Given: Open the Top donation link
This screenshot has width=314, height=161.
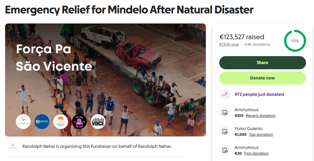Looking at the screenshot, I should 261,134.
